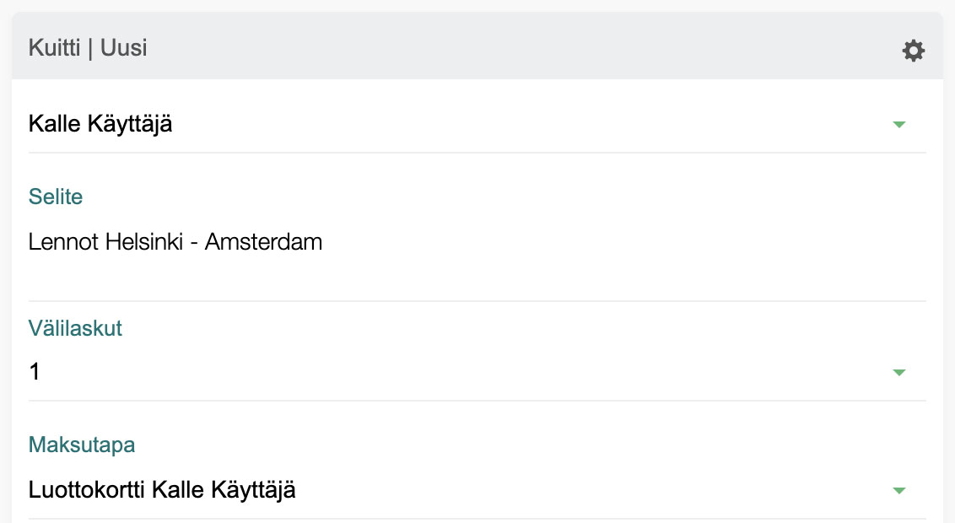The height and width of the screenshot is (523, 955).
Task: Click the word 'Luottokortti' in Maksutapa value
Action: pos(87,489)
